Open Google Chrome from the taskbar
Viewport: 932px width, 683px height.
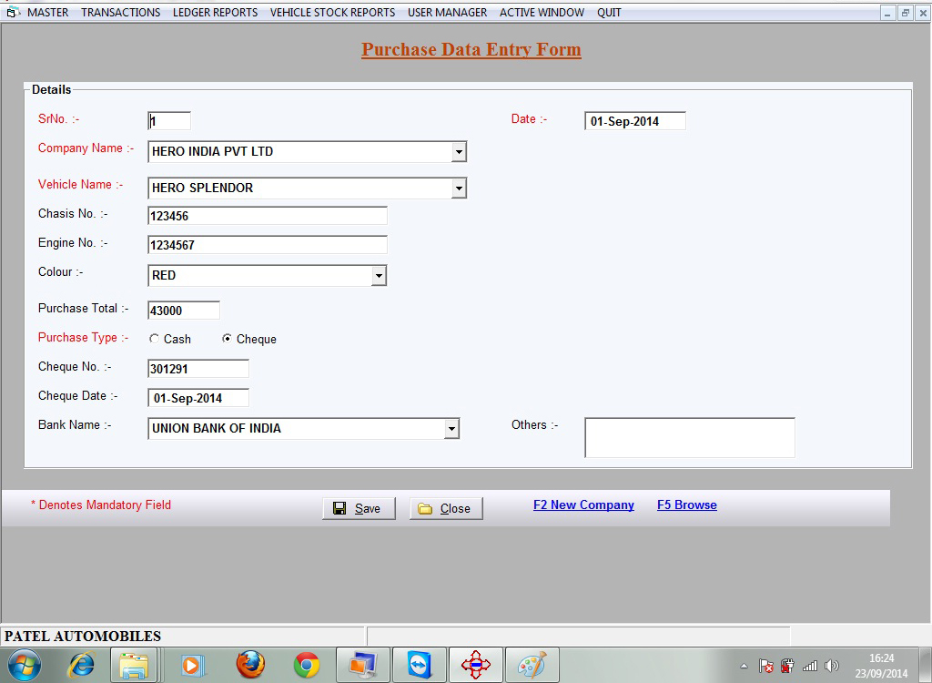click(307, 664)
